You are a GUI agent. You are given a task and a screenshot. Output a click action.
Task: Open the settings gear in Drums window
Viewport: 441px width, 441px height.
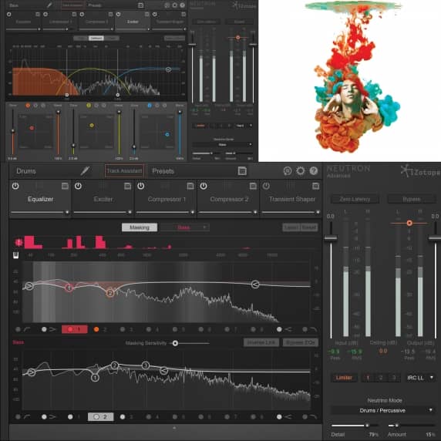pyautogui.click(x=301, y=170)
